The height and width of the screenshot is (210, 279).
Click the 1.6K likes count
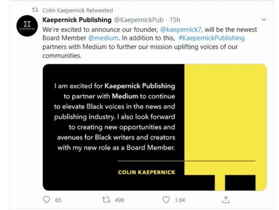pyautogui.click(x=181, y=200)
